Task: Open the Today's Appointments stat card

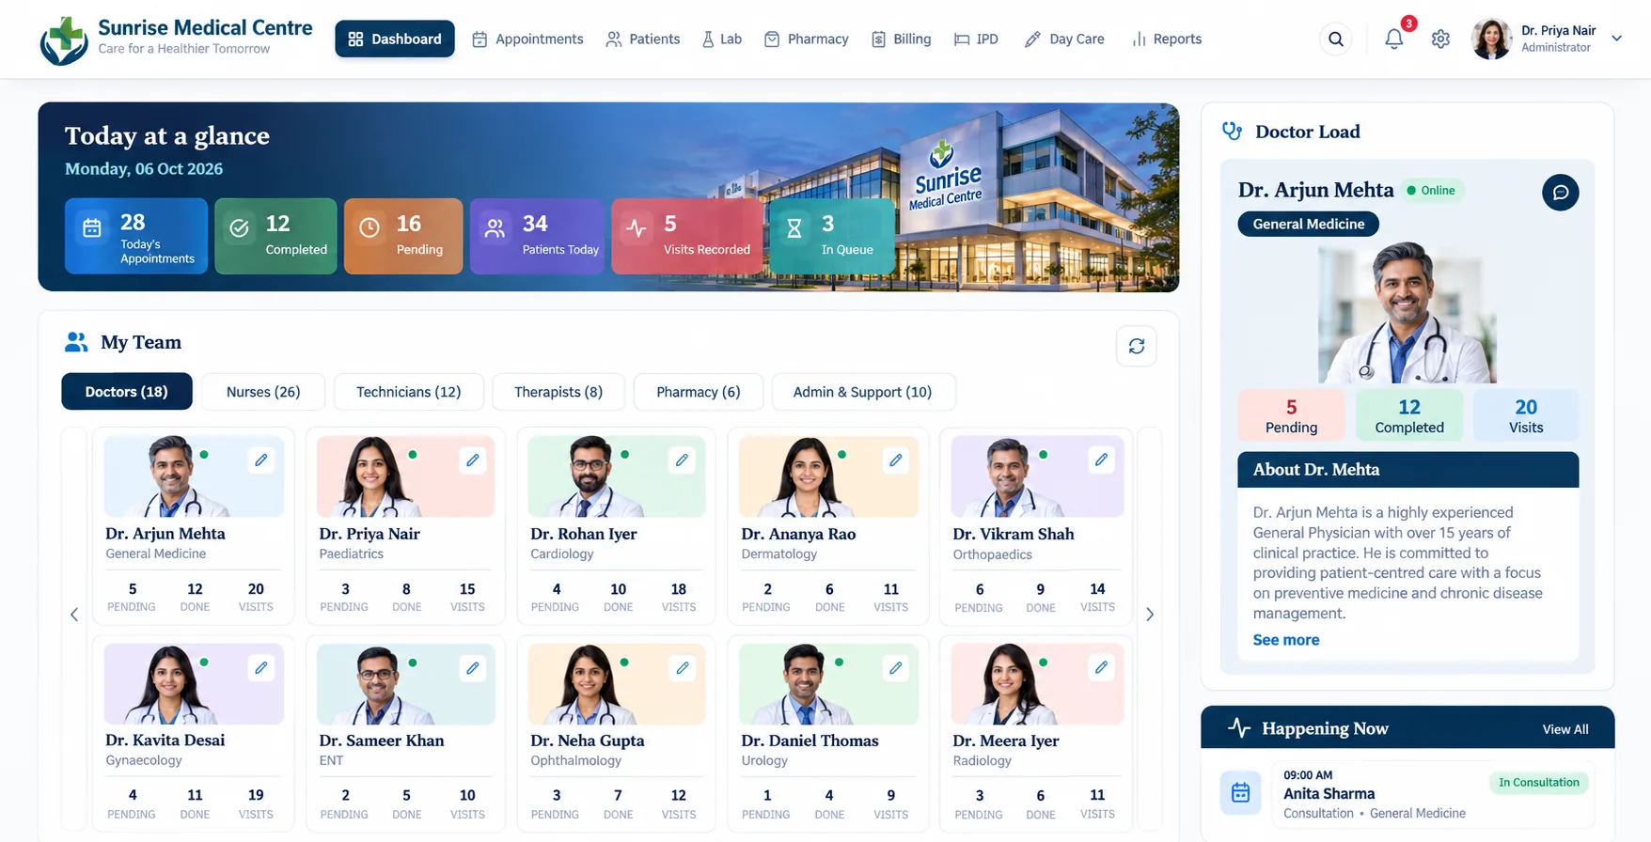Action: [x=136, y=236]
